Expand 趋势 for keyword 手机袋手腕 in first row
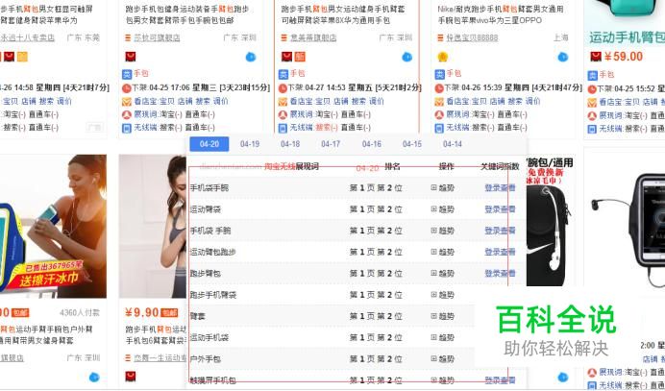The height and width of the screenshot is (391, 665). click(x=443, y=188)
